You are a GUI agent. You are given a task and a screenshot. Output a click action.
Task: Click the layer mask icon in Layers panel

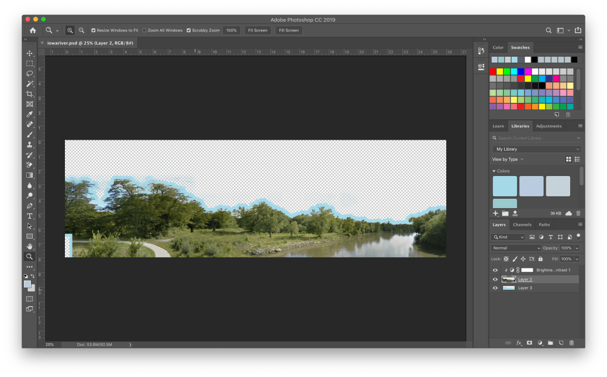pos(529,343)
